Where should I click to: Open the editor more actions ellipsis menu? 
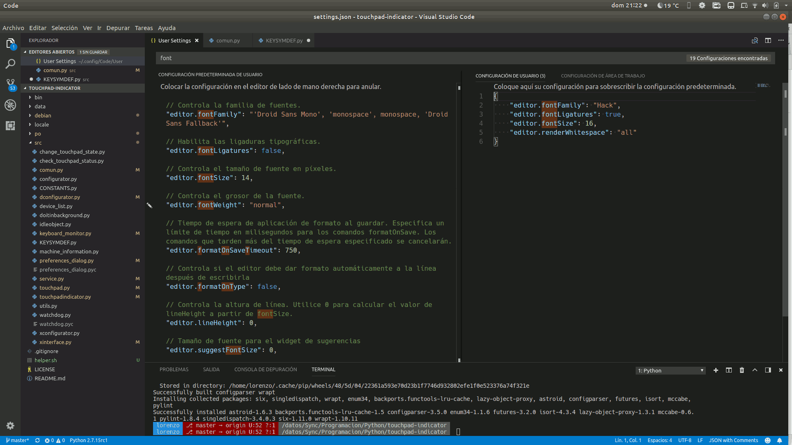coord(781,40)
